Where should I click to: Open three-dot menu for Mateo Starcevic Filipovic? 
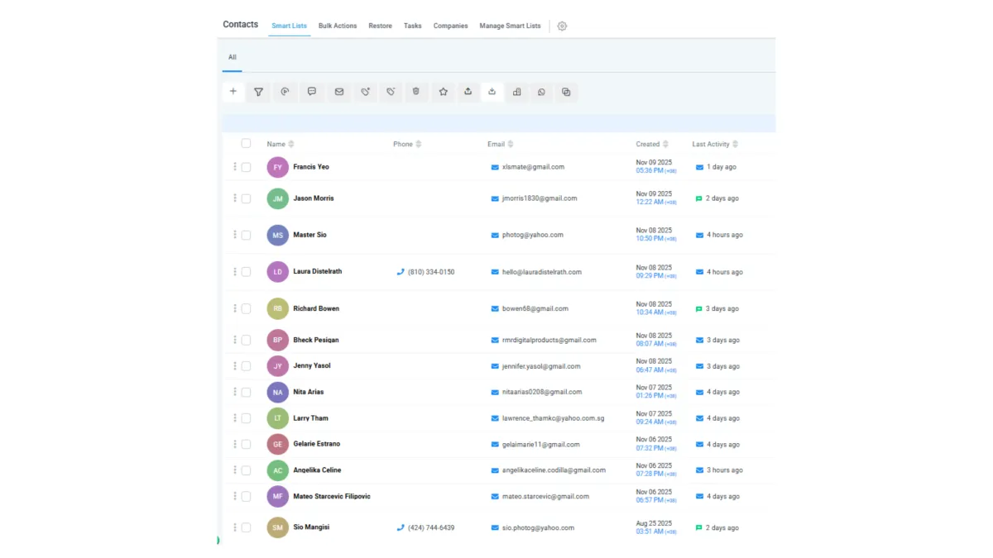(235, 496)
